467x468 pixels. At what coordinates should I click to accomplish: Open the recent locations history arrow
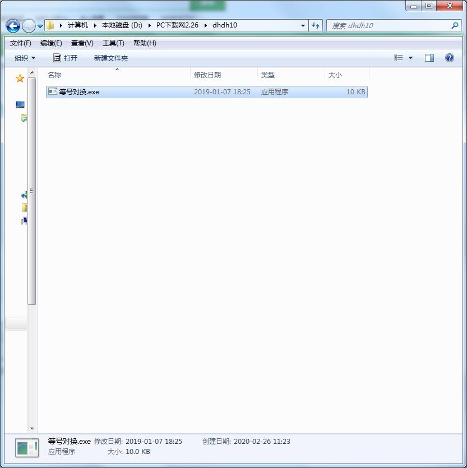point(40,26)
